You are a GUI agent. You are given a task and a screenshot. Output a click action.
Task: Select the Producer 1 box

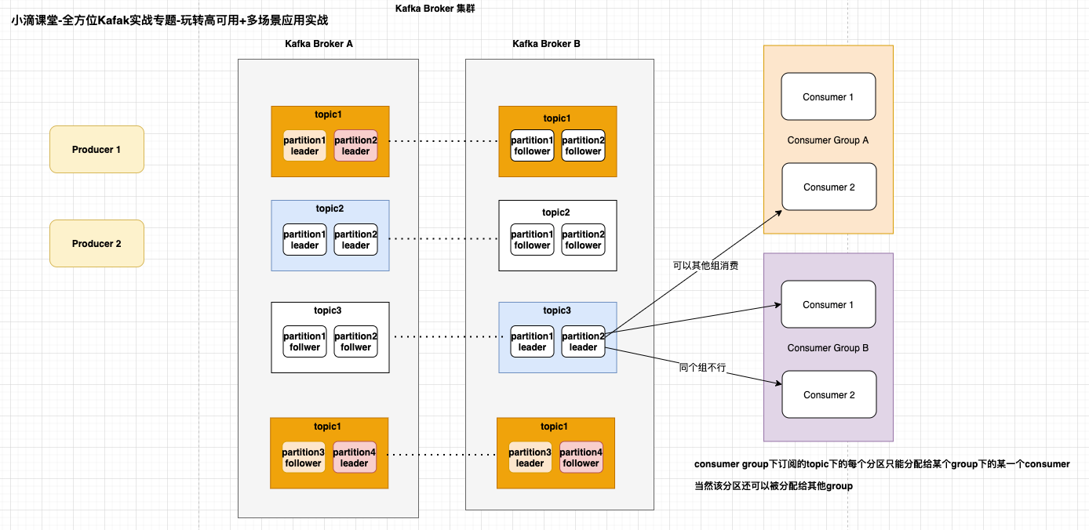point(97,149)
